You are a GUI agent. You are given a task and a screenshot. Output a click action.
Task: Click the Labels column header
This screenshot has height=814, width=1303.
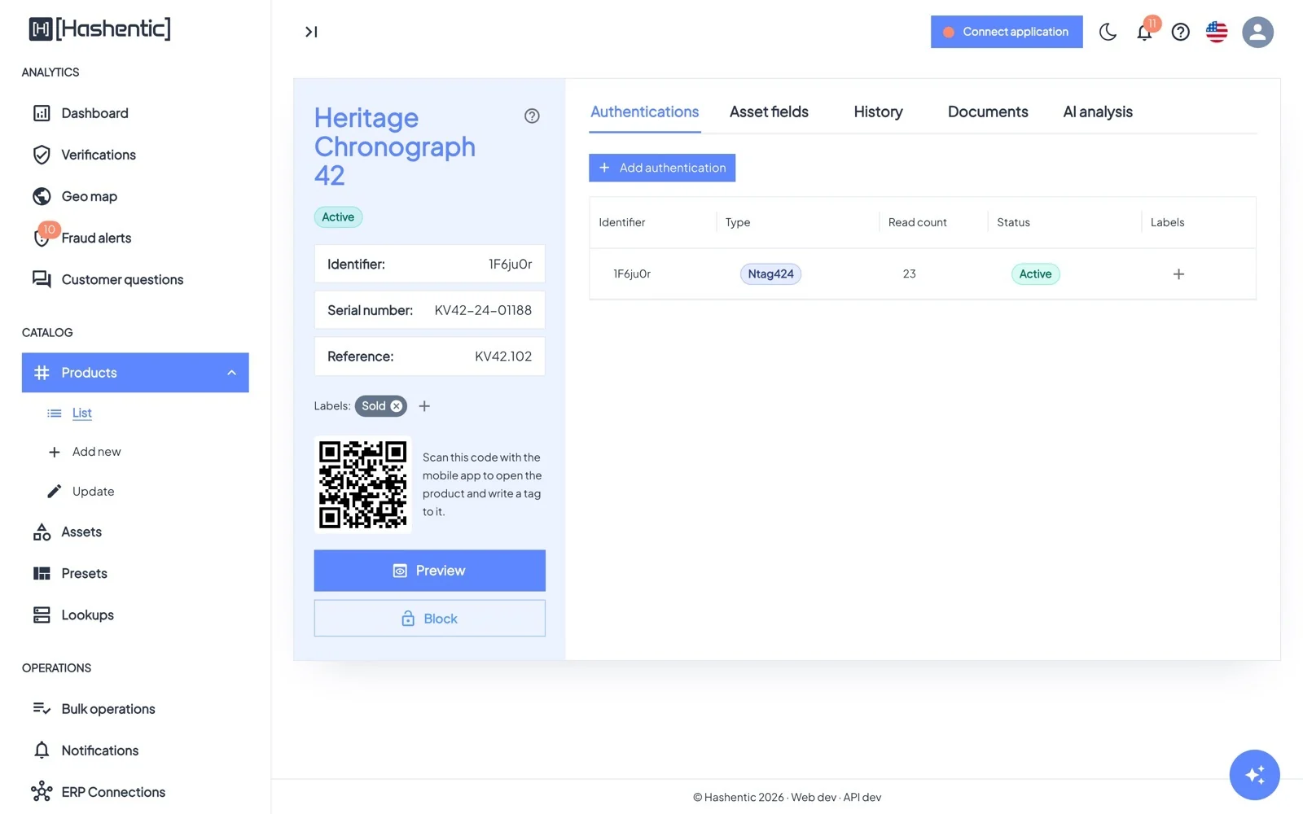click(x=1167, y=222)
